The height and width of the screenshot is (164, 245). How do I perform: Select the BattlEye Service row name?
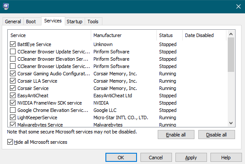[34, 44]
